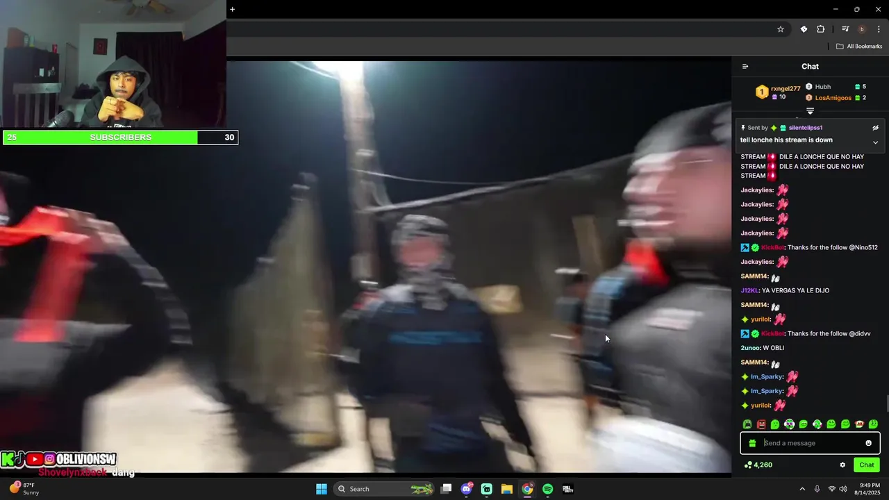The image size is (889, 500).
Task: Open a new browser tab with plus
Action: coord(232,9)
